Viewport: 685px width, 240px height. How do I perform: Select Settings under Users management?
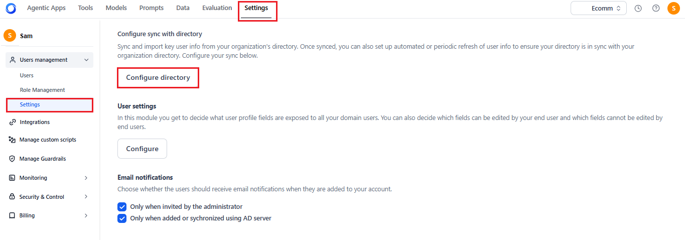[49, 104]
